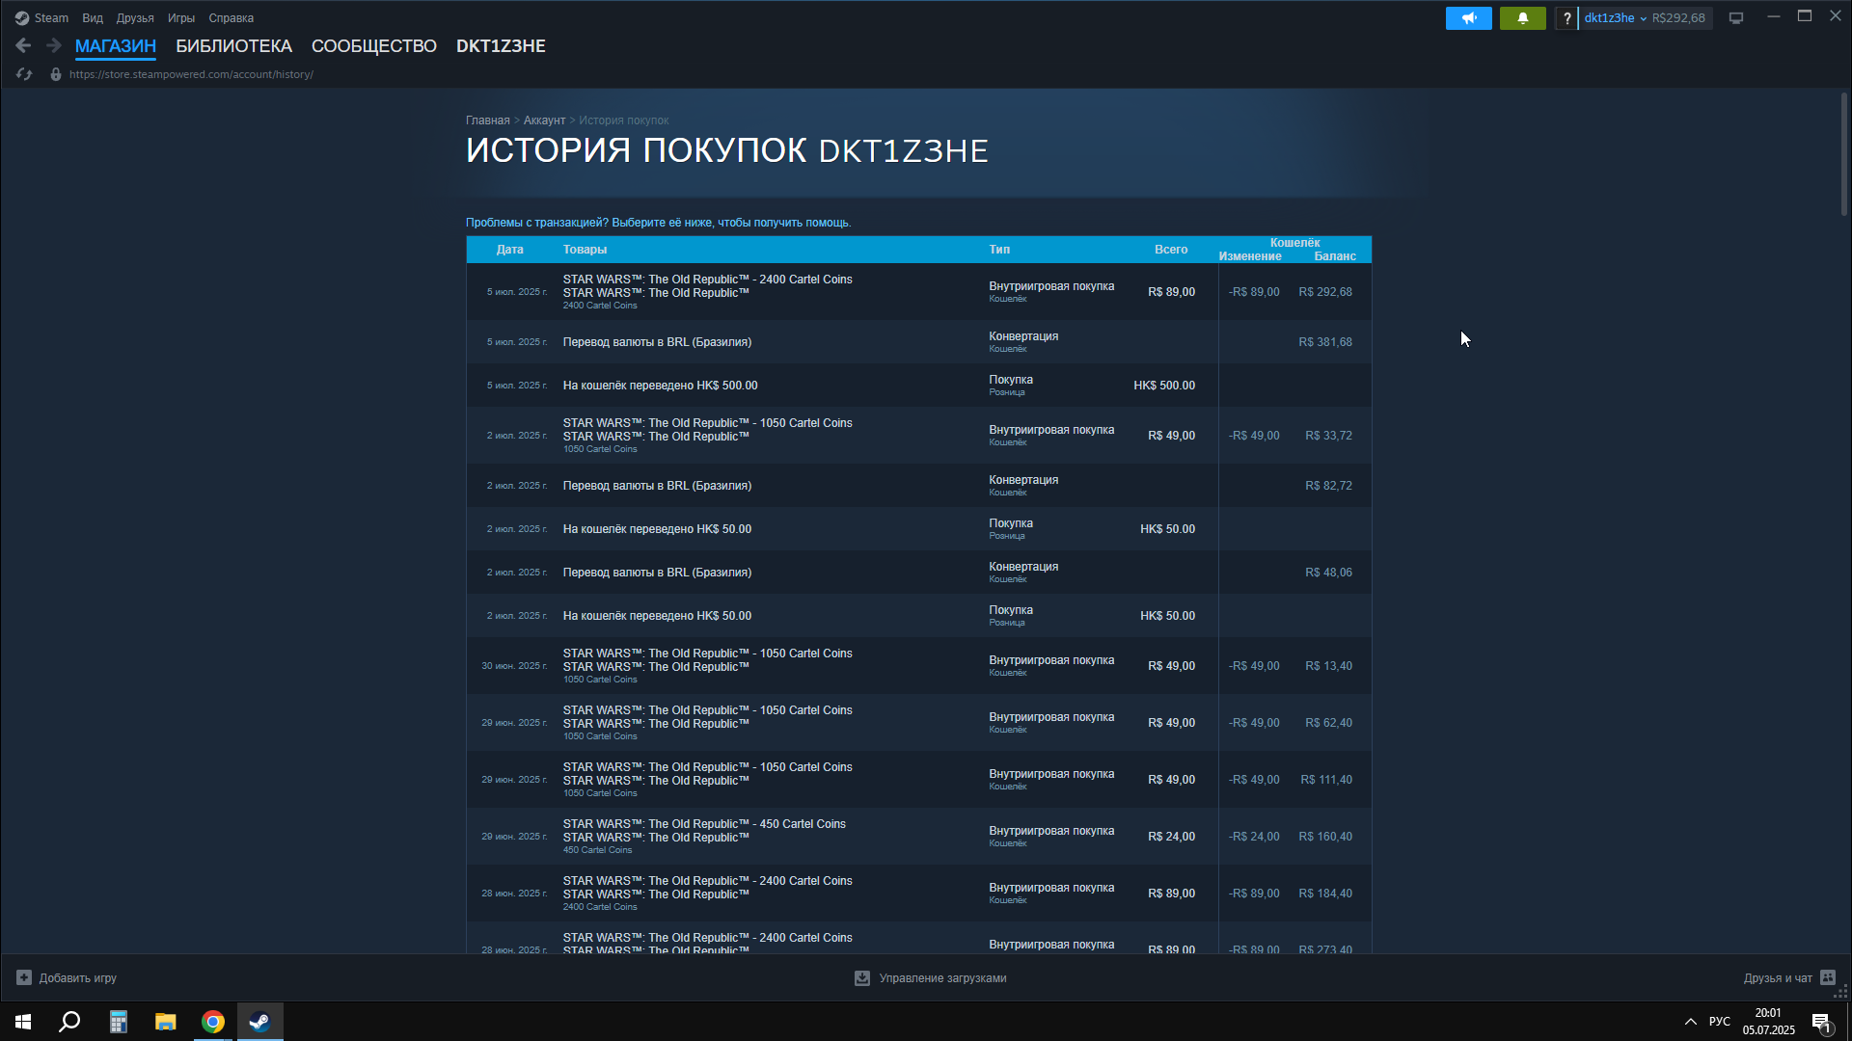Viewport: 1852px width, 1041px height.
Task: Open purchase with balance R$ 111,40
Action: (918, 780)
